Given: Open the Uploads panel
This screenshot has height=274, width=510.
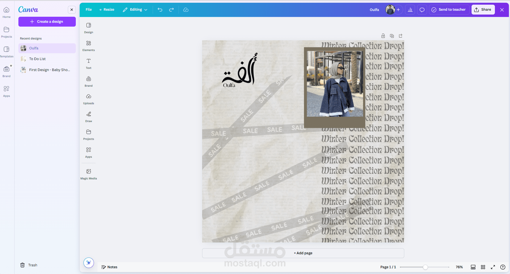Looking at the screenshot, I should [88, 99].
